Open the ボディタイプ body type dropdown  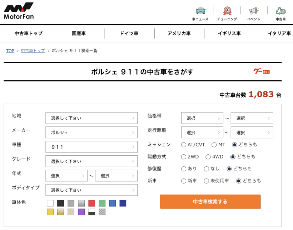pyautogui.click(x=91, y=190)
